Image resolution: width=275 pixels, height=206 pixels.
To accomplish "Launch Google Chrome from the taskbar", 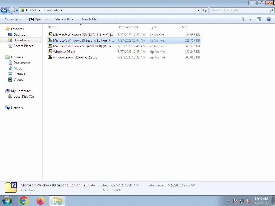I will (x=24, y=201).
